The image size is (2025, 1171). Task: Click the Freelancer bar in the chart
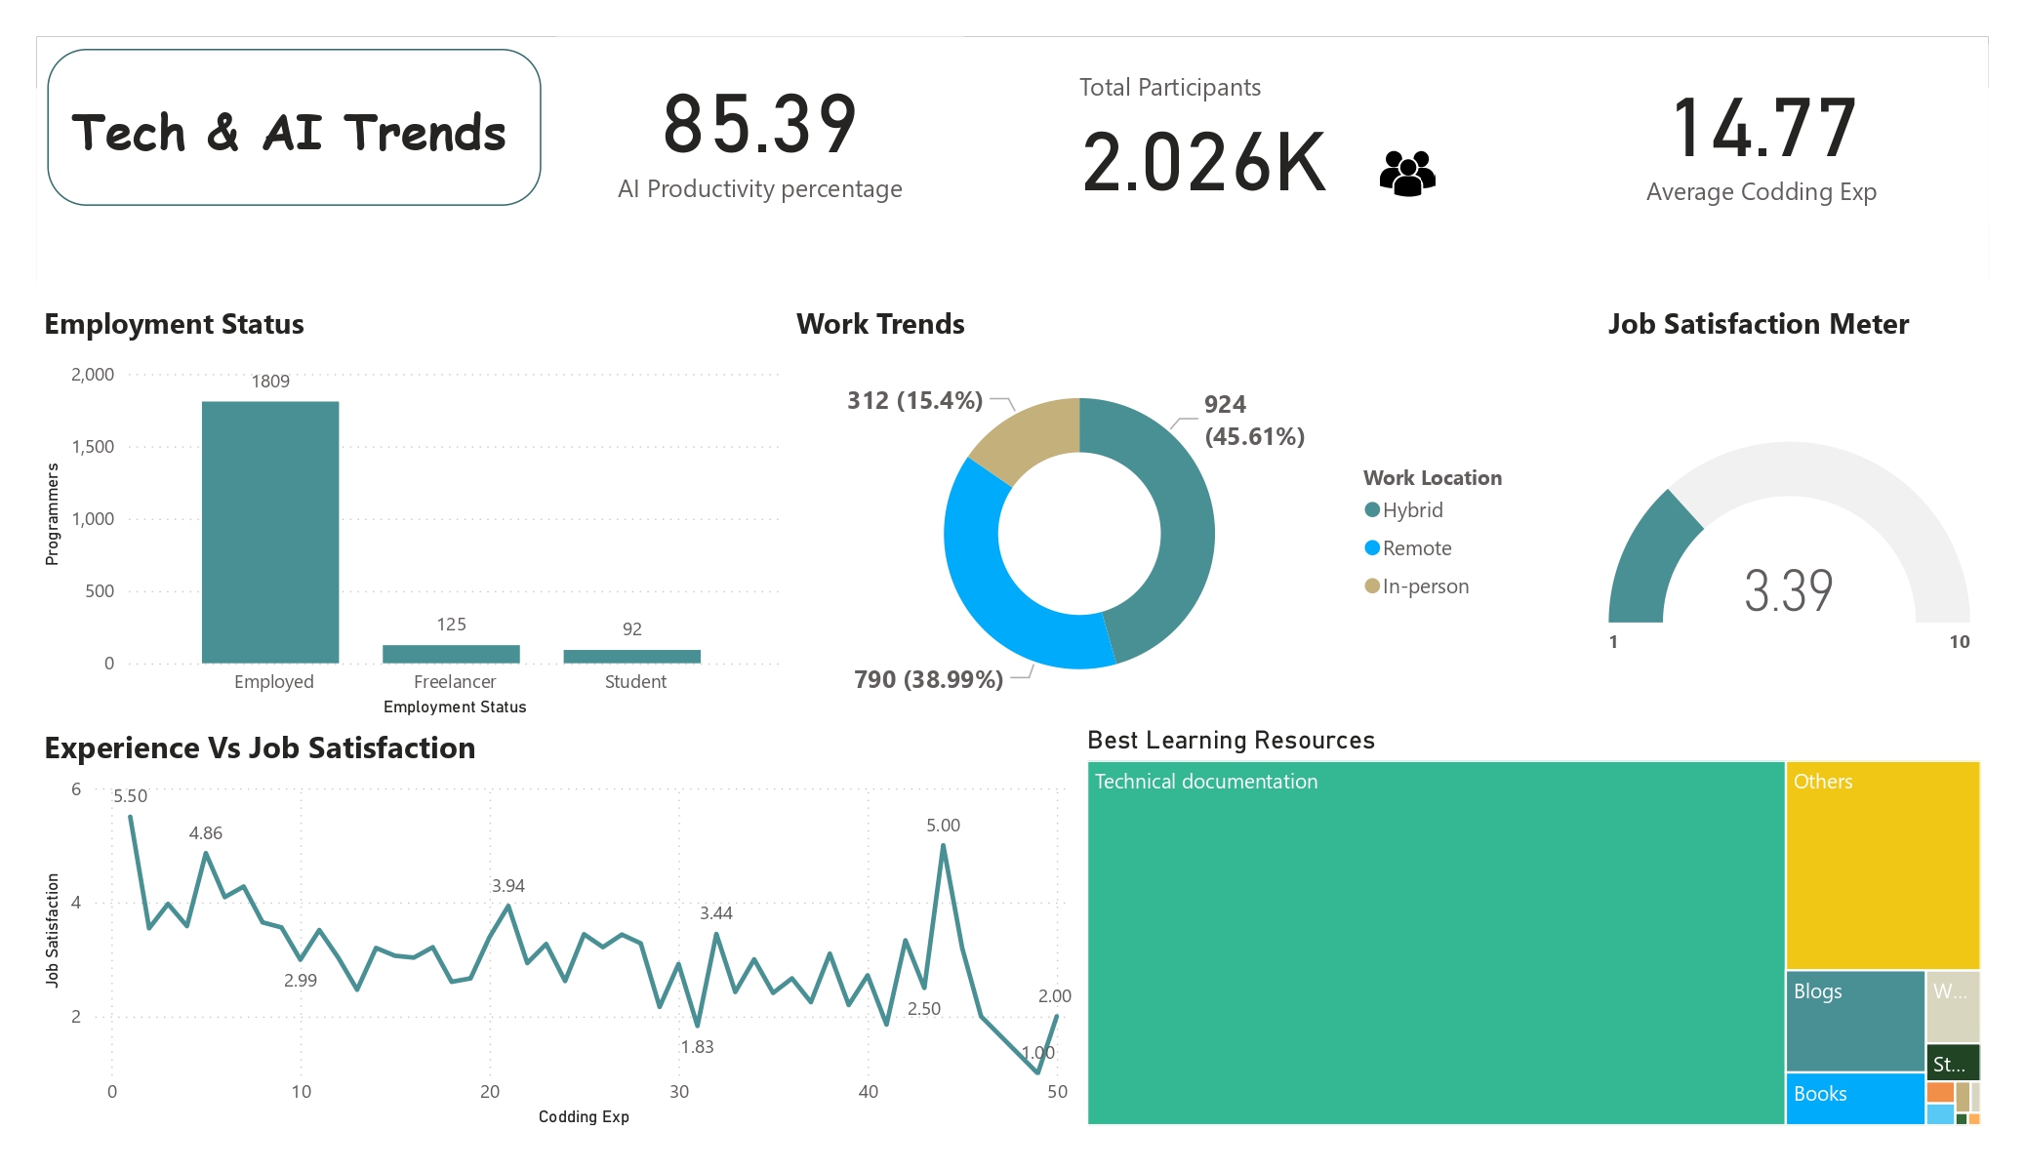(x=451, y=654)
